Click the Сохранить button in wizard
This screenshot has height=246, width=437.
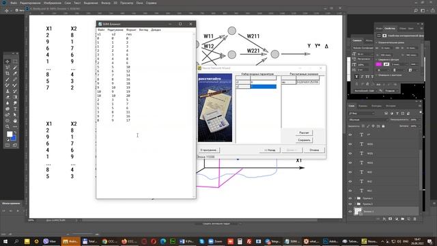click(x=304, y=140)
